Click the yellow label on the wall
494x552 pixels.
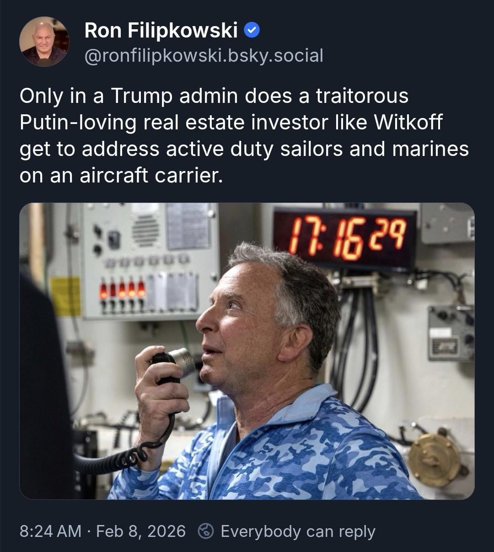pyautogui.click(x=65, y=296)
